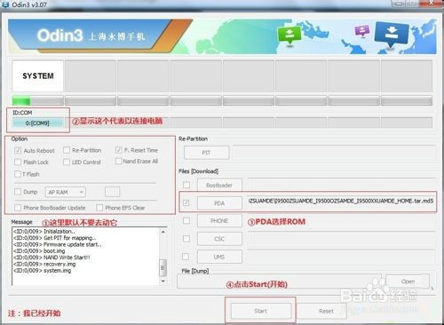
Task: Toggle the Auto Reboot checkbox
Action: 18,151
